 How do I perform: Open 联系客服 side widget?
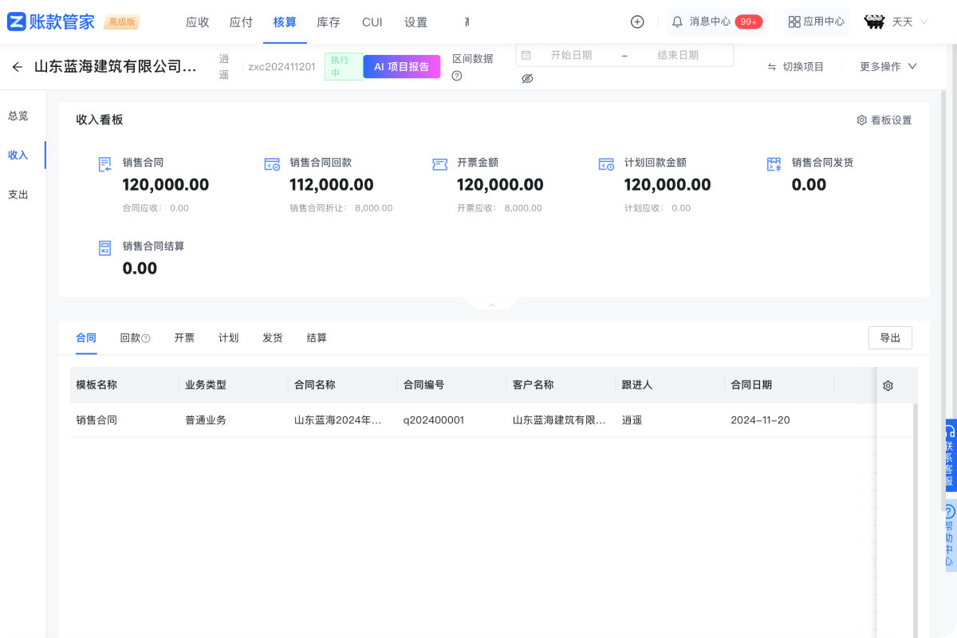(x=949, y=455)
